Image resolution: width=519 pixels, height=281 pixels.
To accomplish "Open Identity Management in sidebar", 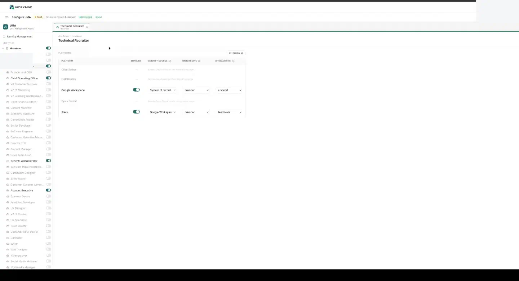I will [19, 37].
